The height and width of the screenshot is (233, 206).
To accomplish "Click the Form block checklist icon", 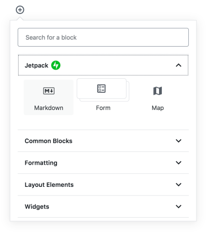I will click(x=102, y=88).
